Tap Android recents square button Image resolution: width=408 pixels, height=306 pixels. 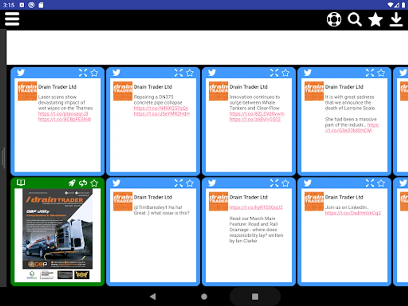[x=255, y=296]
